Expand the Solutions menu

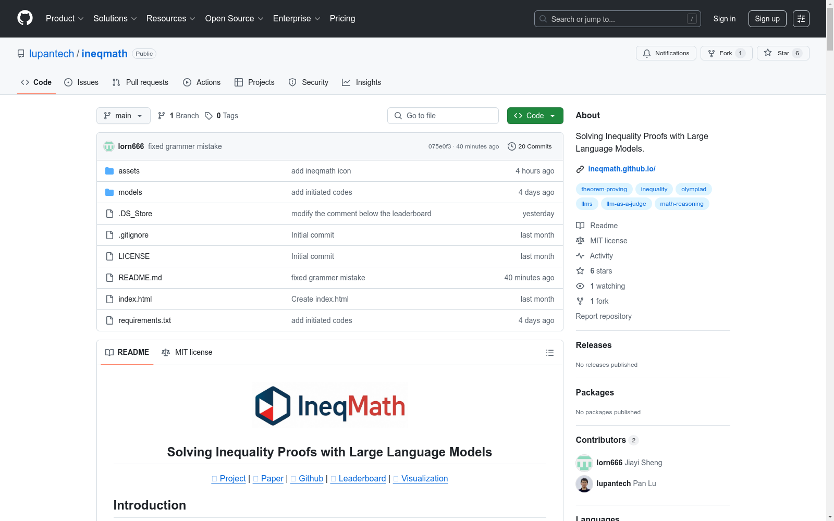(115, 19)
